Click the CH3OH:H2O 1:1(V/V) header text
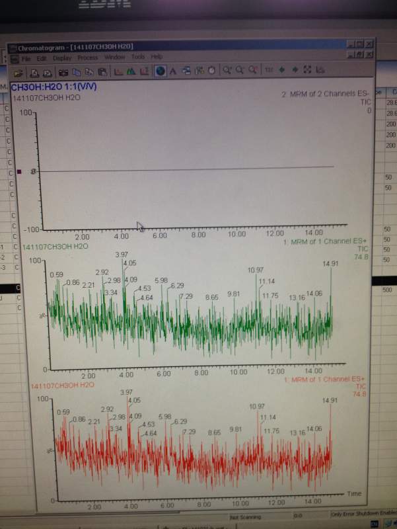Screen dimensions: 397x529 [x=54, y=87]
